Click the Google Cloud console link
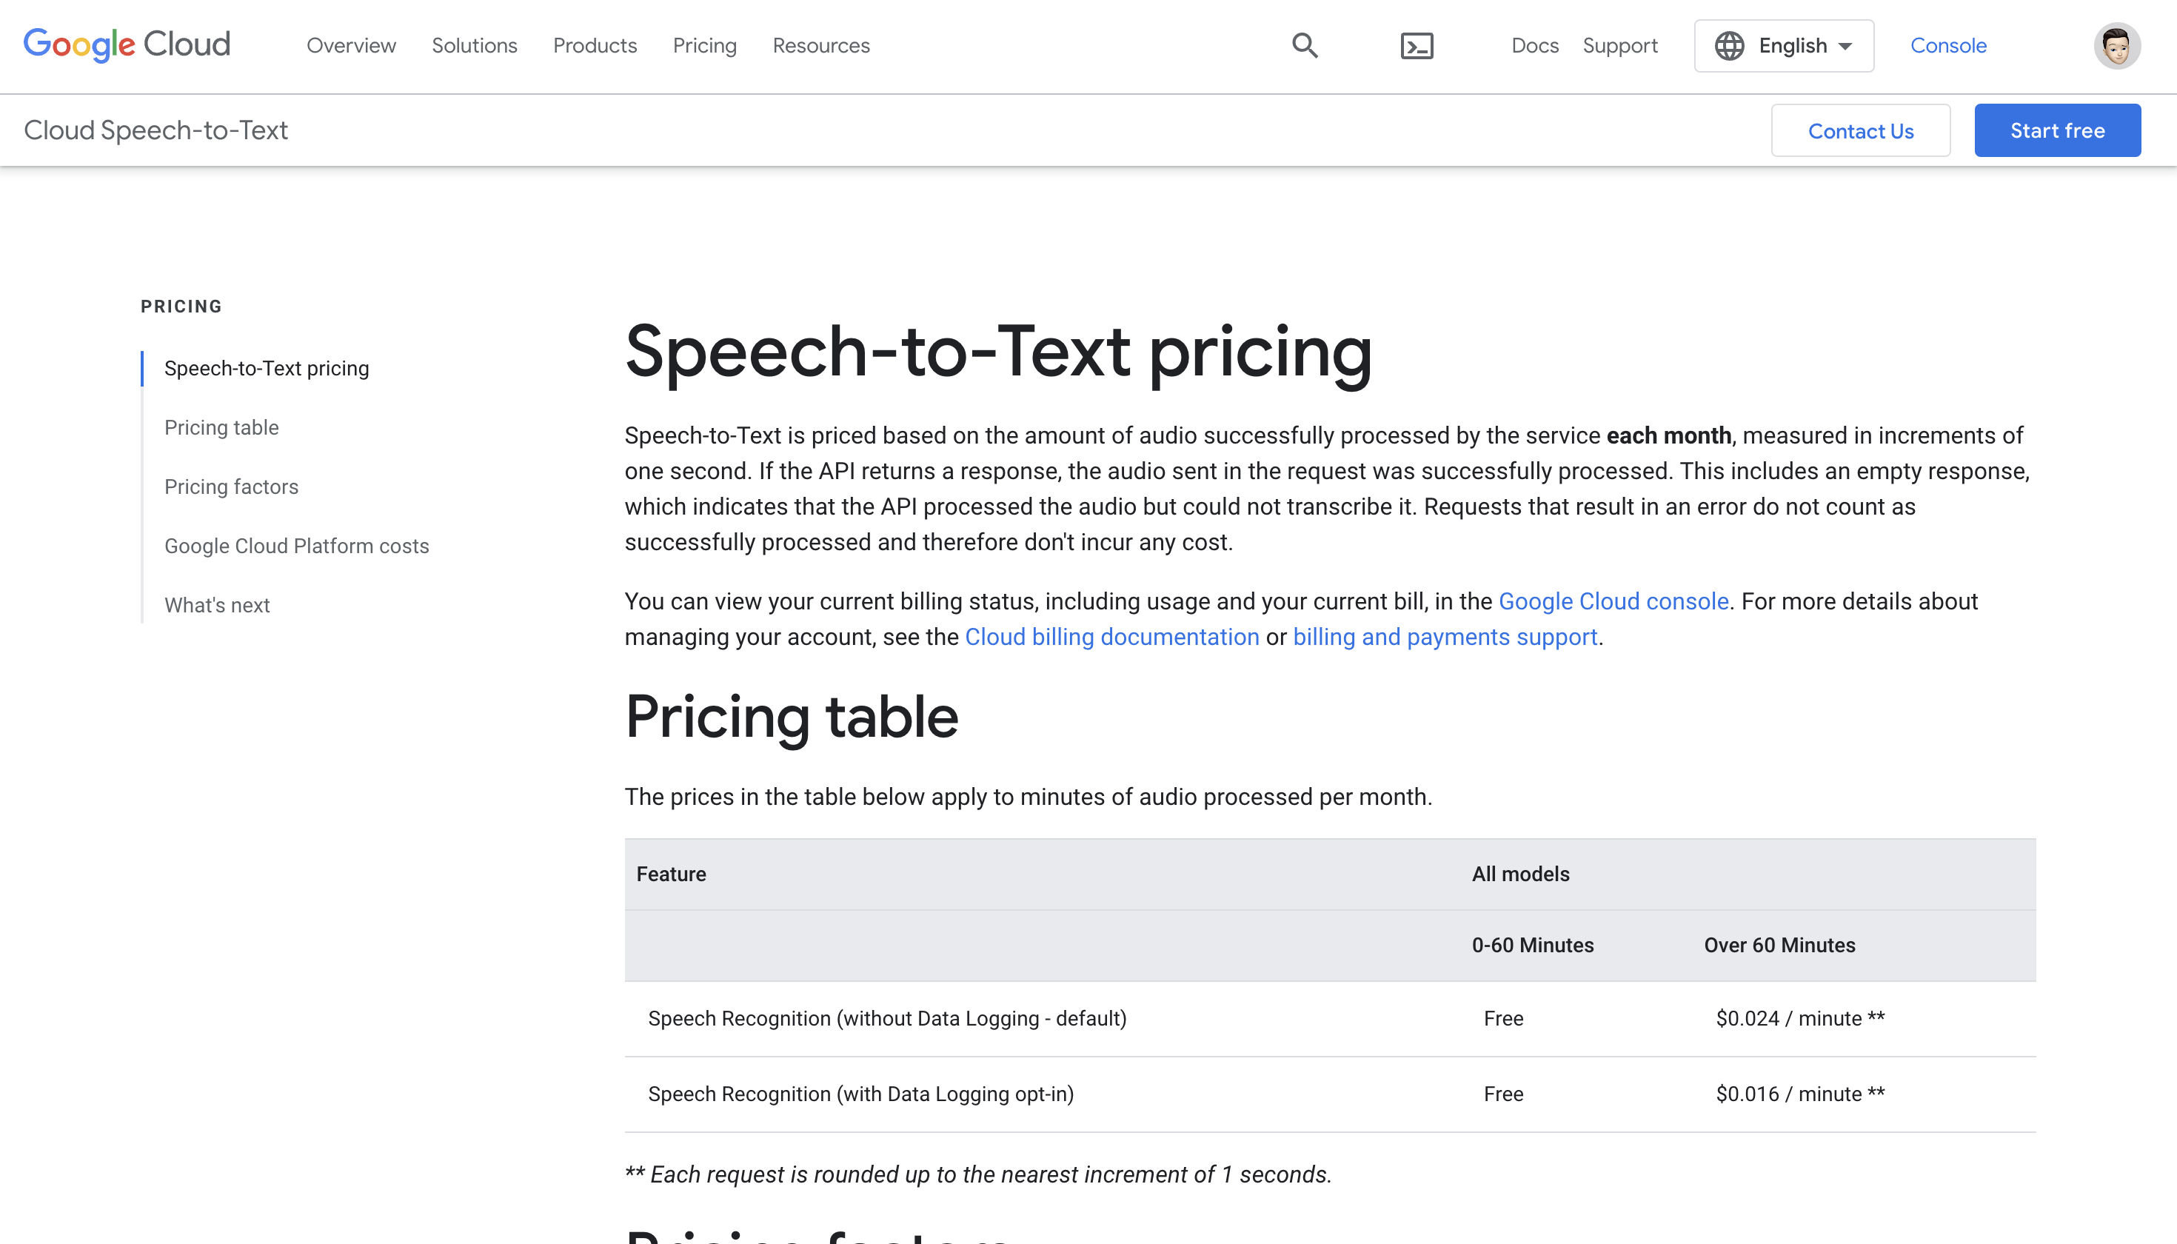The width and height of the screenshot is (2177, 1244). click(x=1613, y=601)
